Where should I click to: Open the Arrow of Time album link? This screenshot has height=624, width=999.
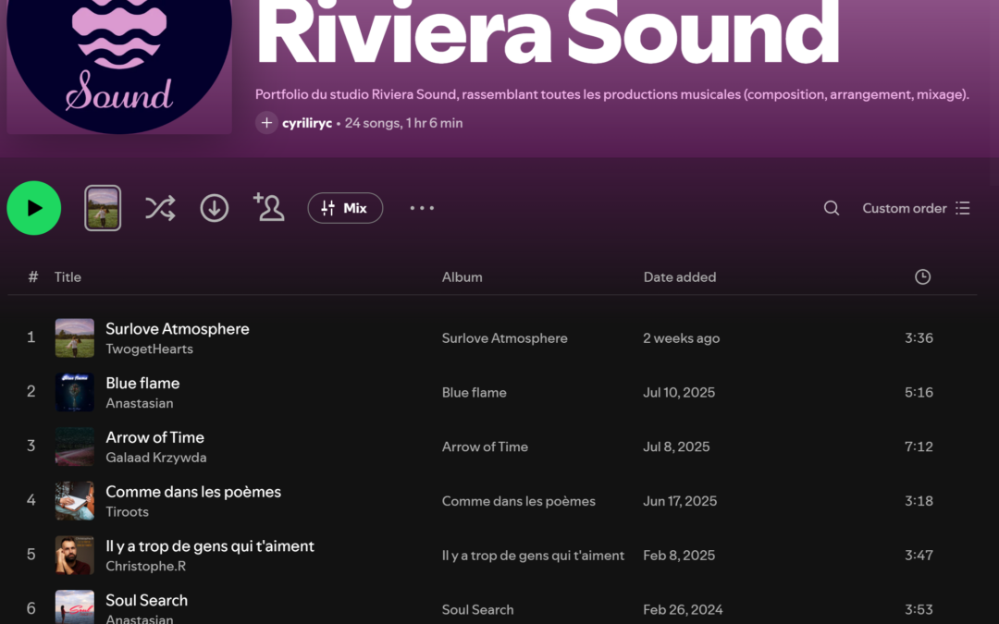pyautogui.click(x=485, y=447)
